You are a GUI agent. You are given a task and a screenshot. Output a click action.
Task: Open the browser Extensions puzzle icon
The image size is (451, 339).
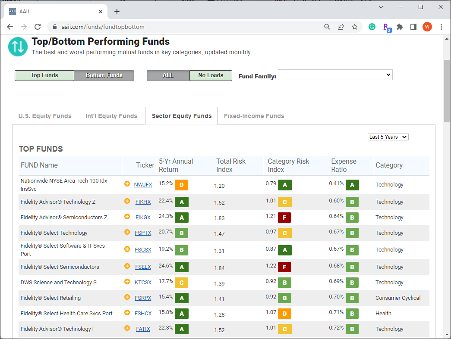point(400,27)
